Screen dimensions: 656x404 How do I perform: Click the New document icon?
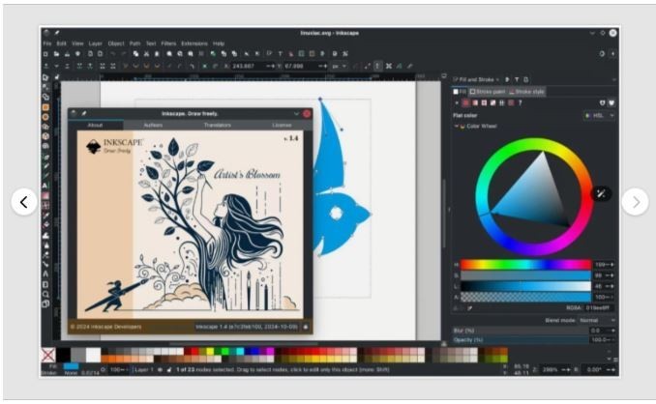(46, 54)
